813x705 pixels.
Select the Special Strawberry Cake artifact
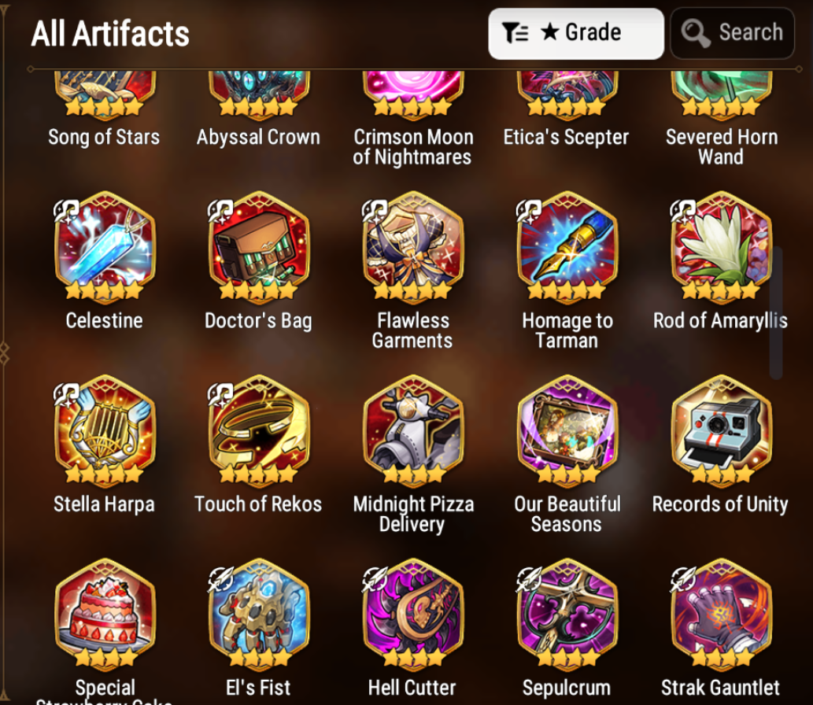tap(104, 614)
